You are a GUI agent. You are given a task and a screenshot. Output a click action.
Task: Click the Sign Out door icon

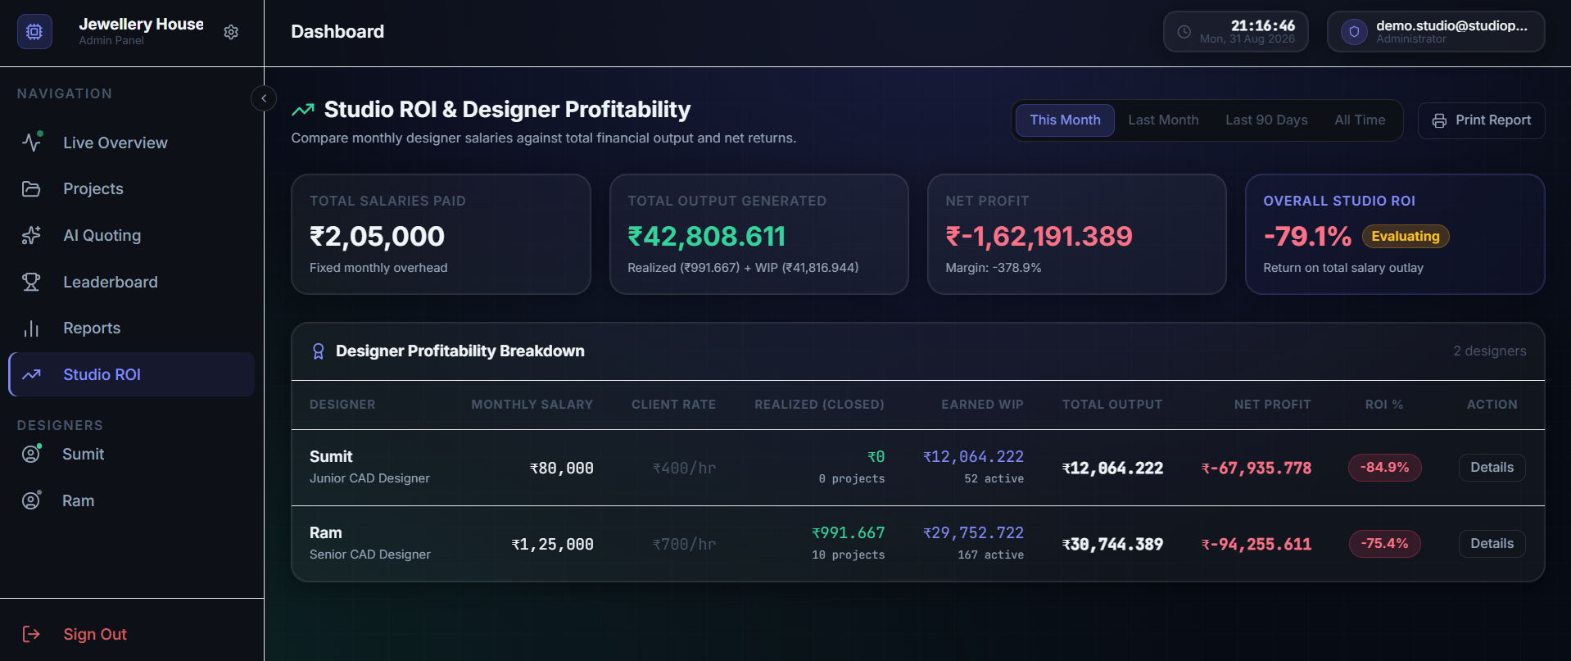31,634
